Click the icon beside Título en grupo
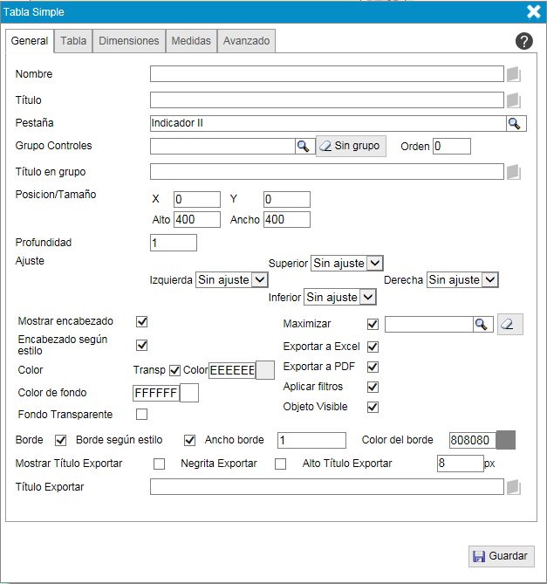The height and width of the screenshot is (584, 547). [514, 172]
